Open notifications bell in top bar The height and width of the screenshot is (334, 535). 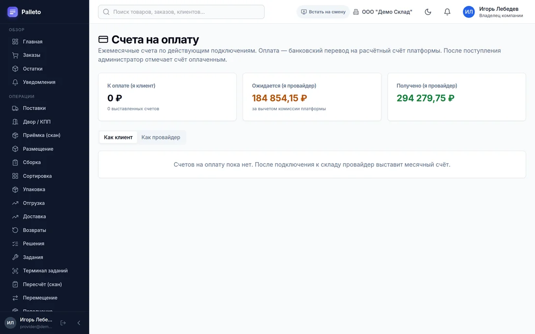tap(447, 12)
